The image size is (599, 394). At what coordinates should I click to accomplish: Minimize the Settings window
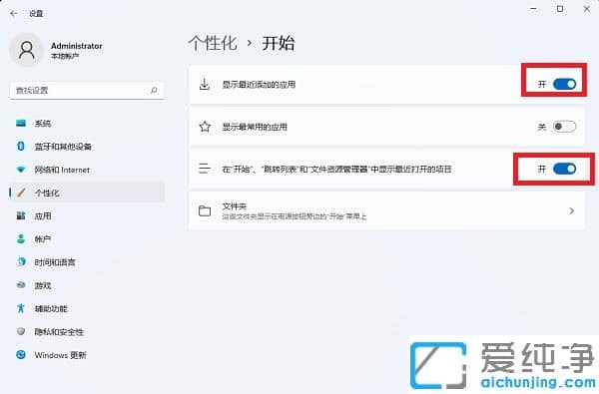[534, 9]
